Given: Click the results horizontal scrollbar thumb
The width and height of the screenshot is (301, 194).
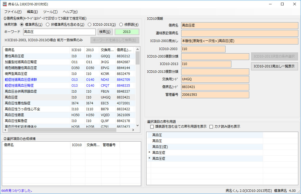Looking at the screenshot, I should (62, 130).
